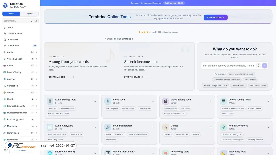
Task: Click the Tembrica logo mascot
Action: [x=5, y=5]
